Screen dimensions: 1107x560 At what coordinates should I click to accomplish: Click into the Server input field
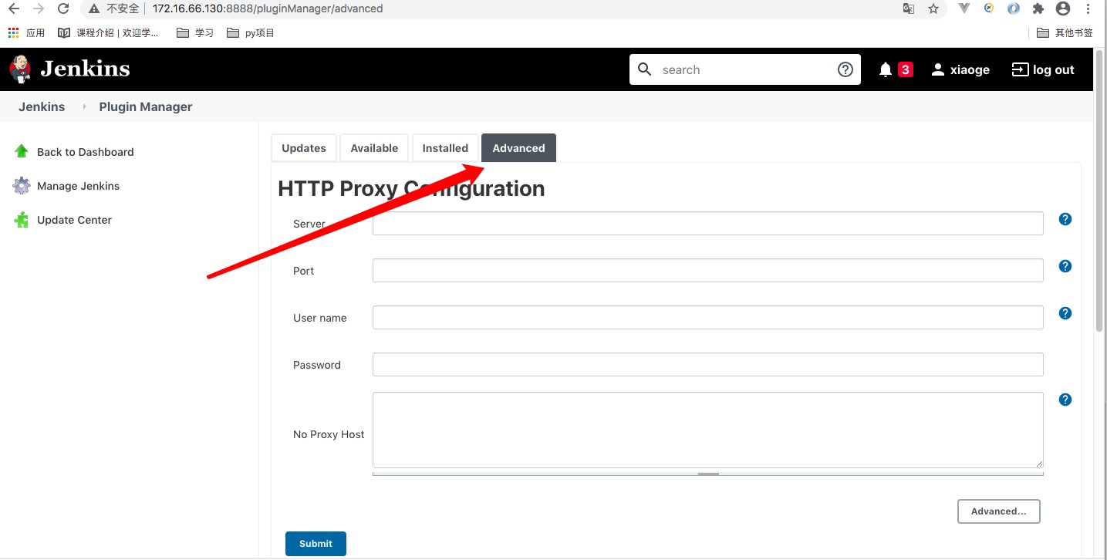(708, 224)
